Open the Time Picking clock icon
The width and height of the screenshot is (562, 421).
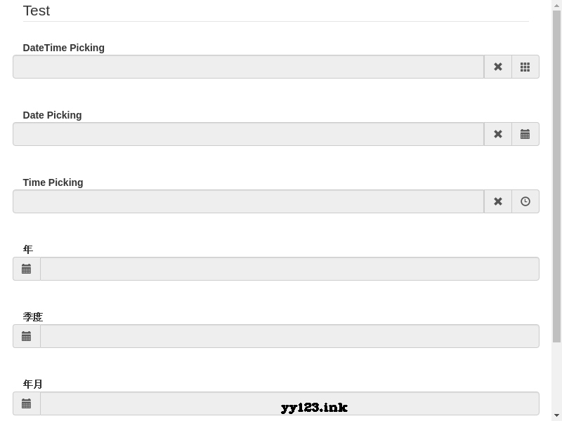[x=525, y=201]
